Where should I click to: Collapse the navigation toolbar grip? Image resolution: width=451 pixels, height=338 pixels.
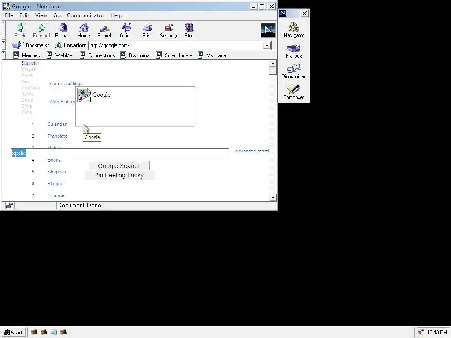[x=4, y=30]
